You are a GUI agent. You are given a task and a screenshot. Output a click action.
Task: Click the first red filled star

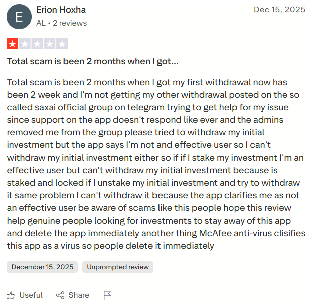point(12,44)
